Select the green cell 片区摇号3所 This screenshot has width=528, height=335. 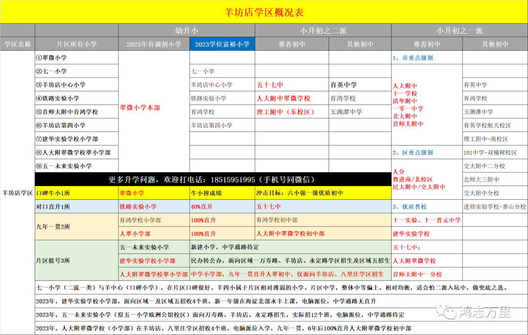76,261
